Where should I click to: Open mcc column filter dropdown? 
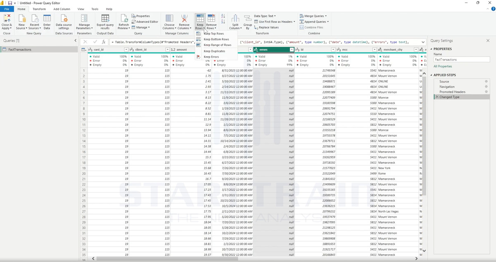(374, 50)
